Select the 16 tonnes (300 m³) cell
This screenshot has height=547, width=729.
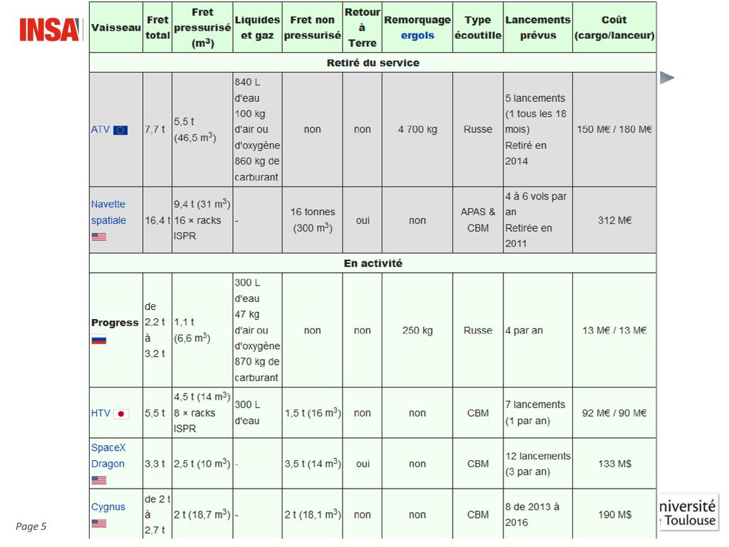click(x=313, y=221)
